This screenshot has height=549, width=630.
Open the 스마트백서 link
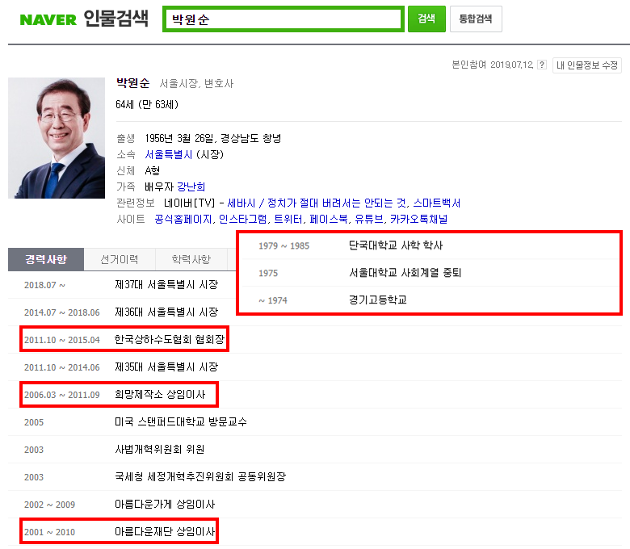coord(437,203)
